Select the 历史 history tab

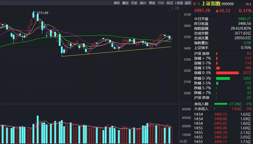coord(134,3)
